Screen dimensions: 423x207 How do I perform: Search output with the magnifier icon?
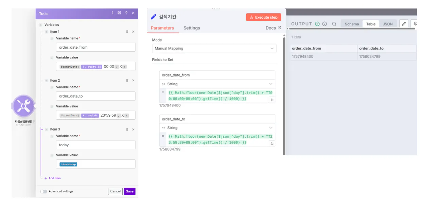334,24
